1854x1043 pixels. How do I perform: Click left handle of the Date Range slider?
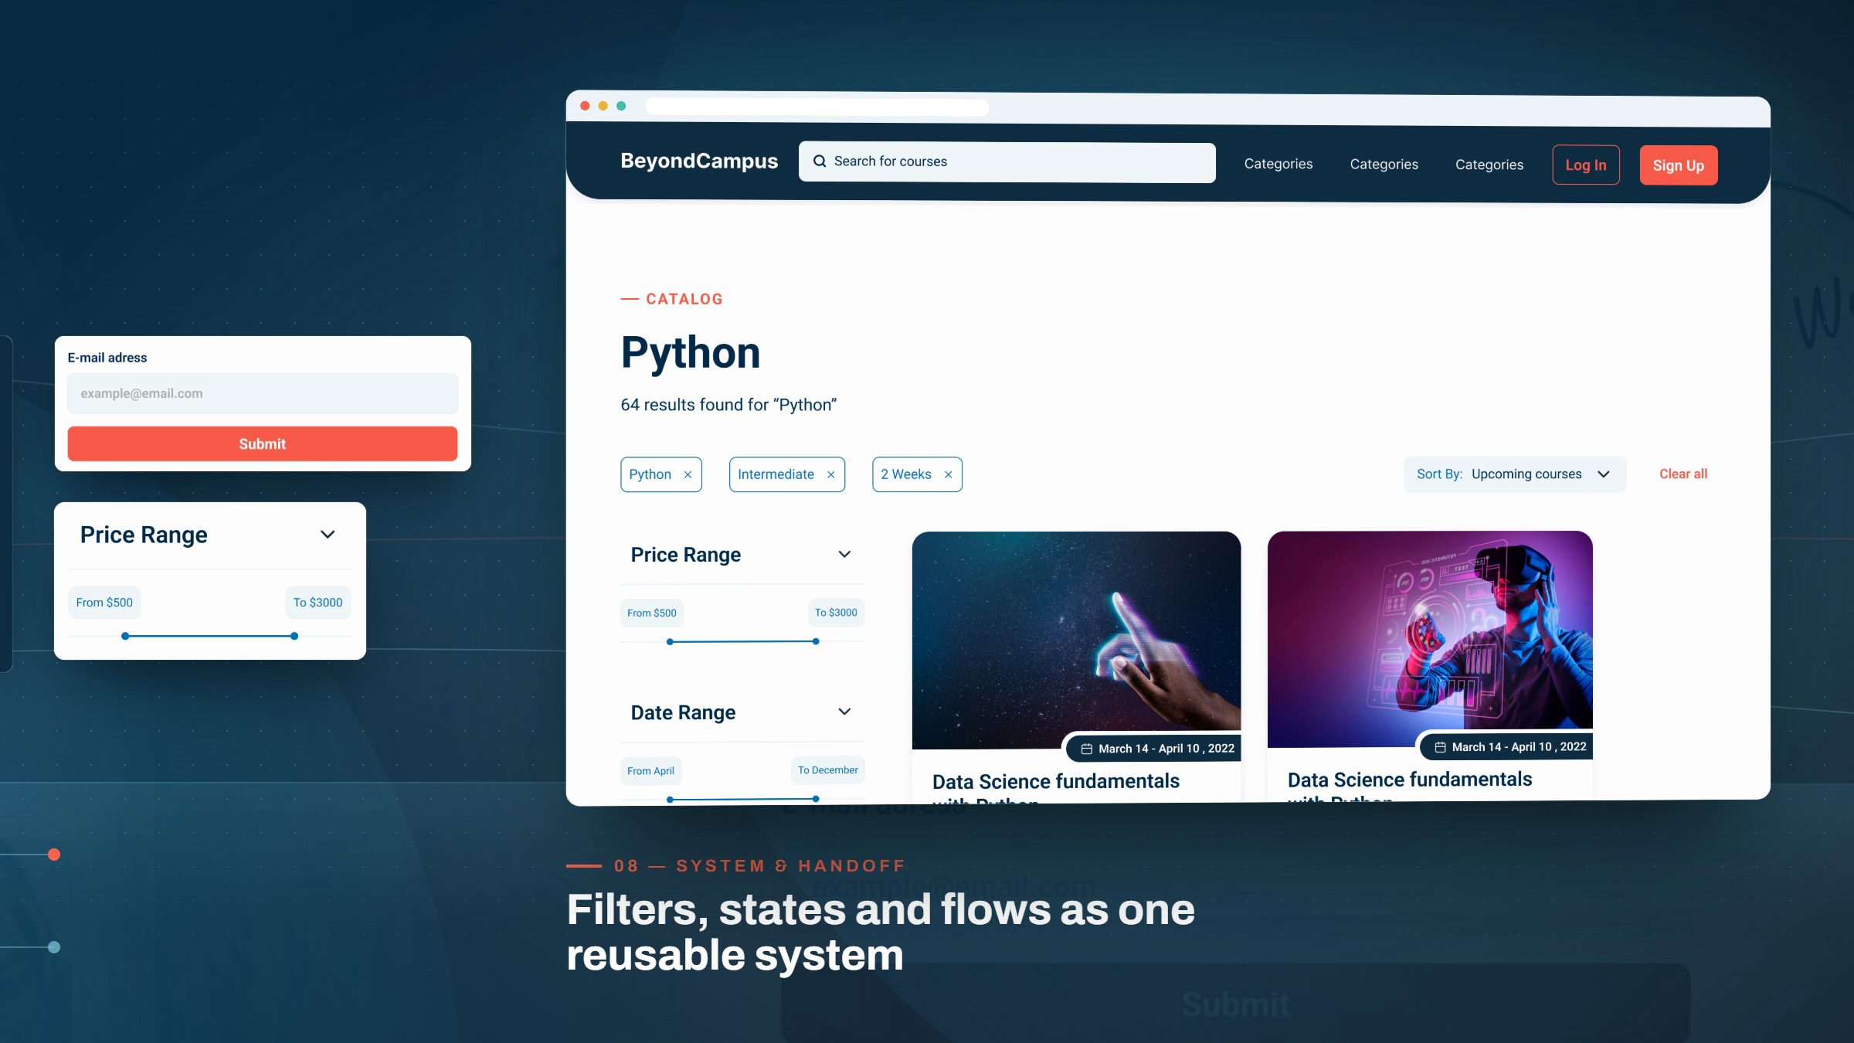point(670,800)
